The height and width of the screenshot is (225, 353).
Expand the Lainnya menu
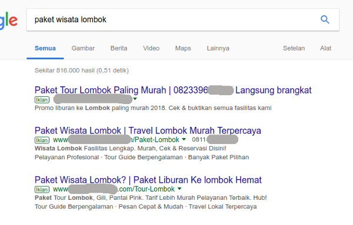point(218,48)
